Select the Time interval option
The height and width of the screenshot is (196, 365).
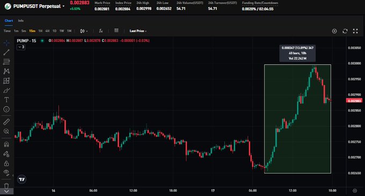tap(7, 31)
